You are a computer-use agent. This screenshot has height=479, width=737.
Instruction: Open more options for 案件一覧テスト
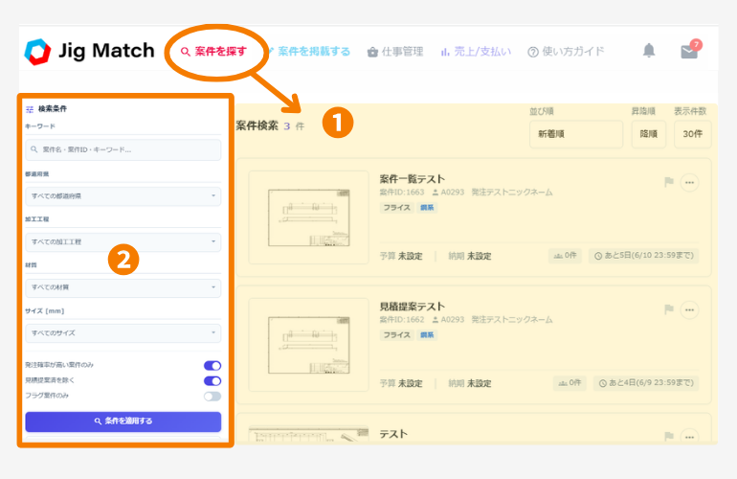click(689, 183)
